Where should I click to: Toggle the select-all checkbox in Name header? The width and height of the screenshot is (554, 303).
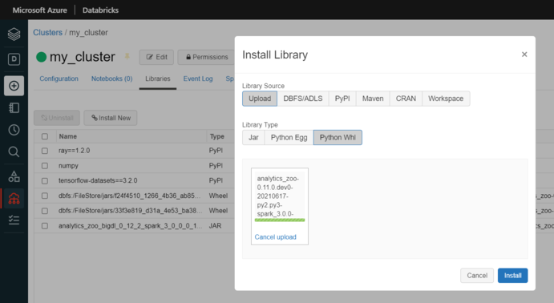coord(45,136)
